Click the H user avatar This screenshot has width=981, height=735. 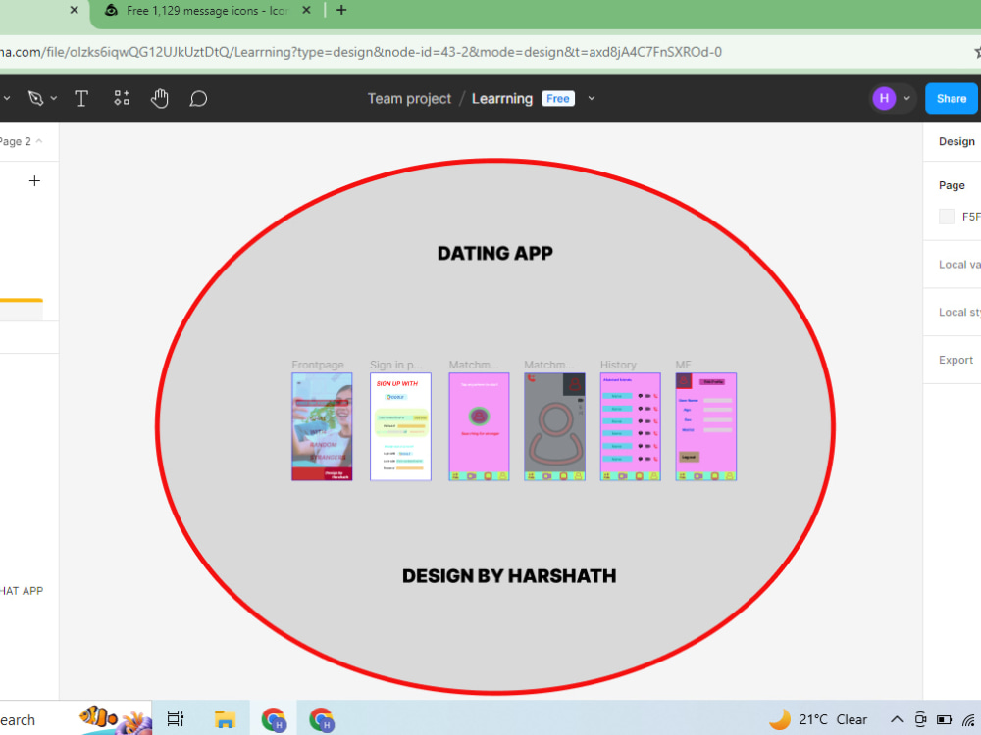[884, 98]
